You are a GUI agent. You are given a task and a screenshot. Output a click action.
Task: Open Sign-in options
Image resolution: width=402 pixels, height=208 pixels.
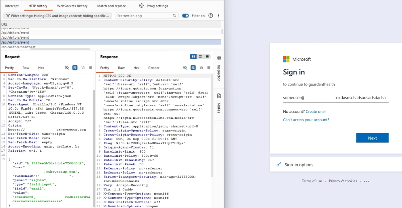pyautogui.click(x=336, y=165)
